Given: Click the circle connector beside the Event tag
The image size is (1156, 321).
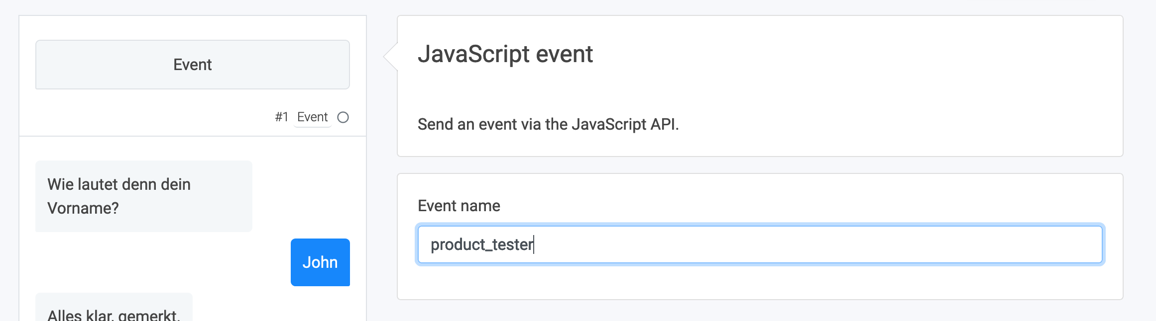Looking at the screenshot, I should point(343,117).
